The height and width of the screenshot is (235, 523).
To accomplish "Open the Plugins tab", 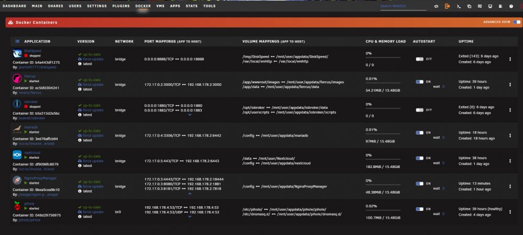I will point(121,6).
